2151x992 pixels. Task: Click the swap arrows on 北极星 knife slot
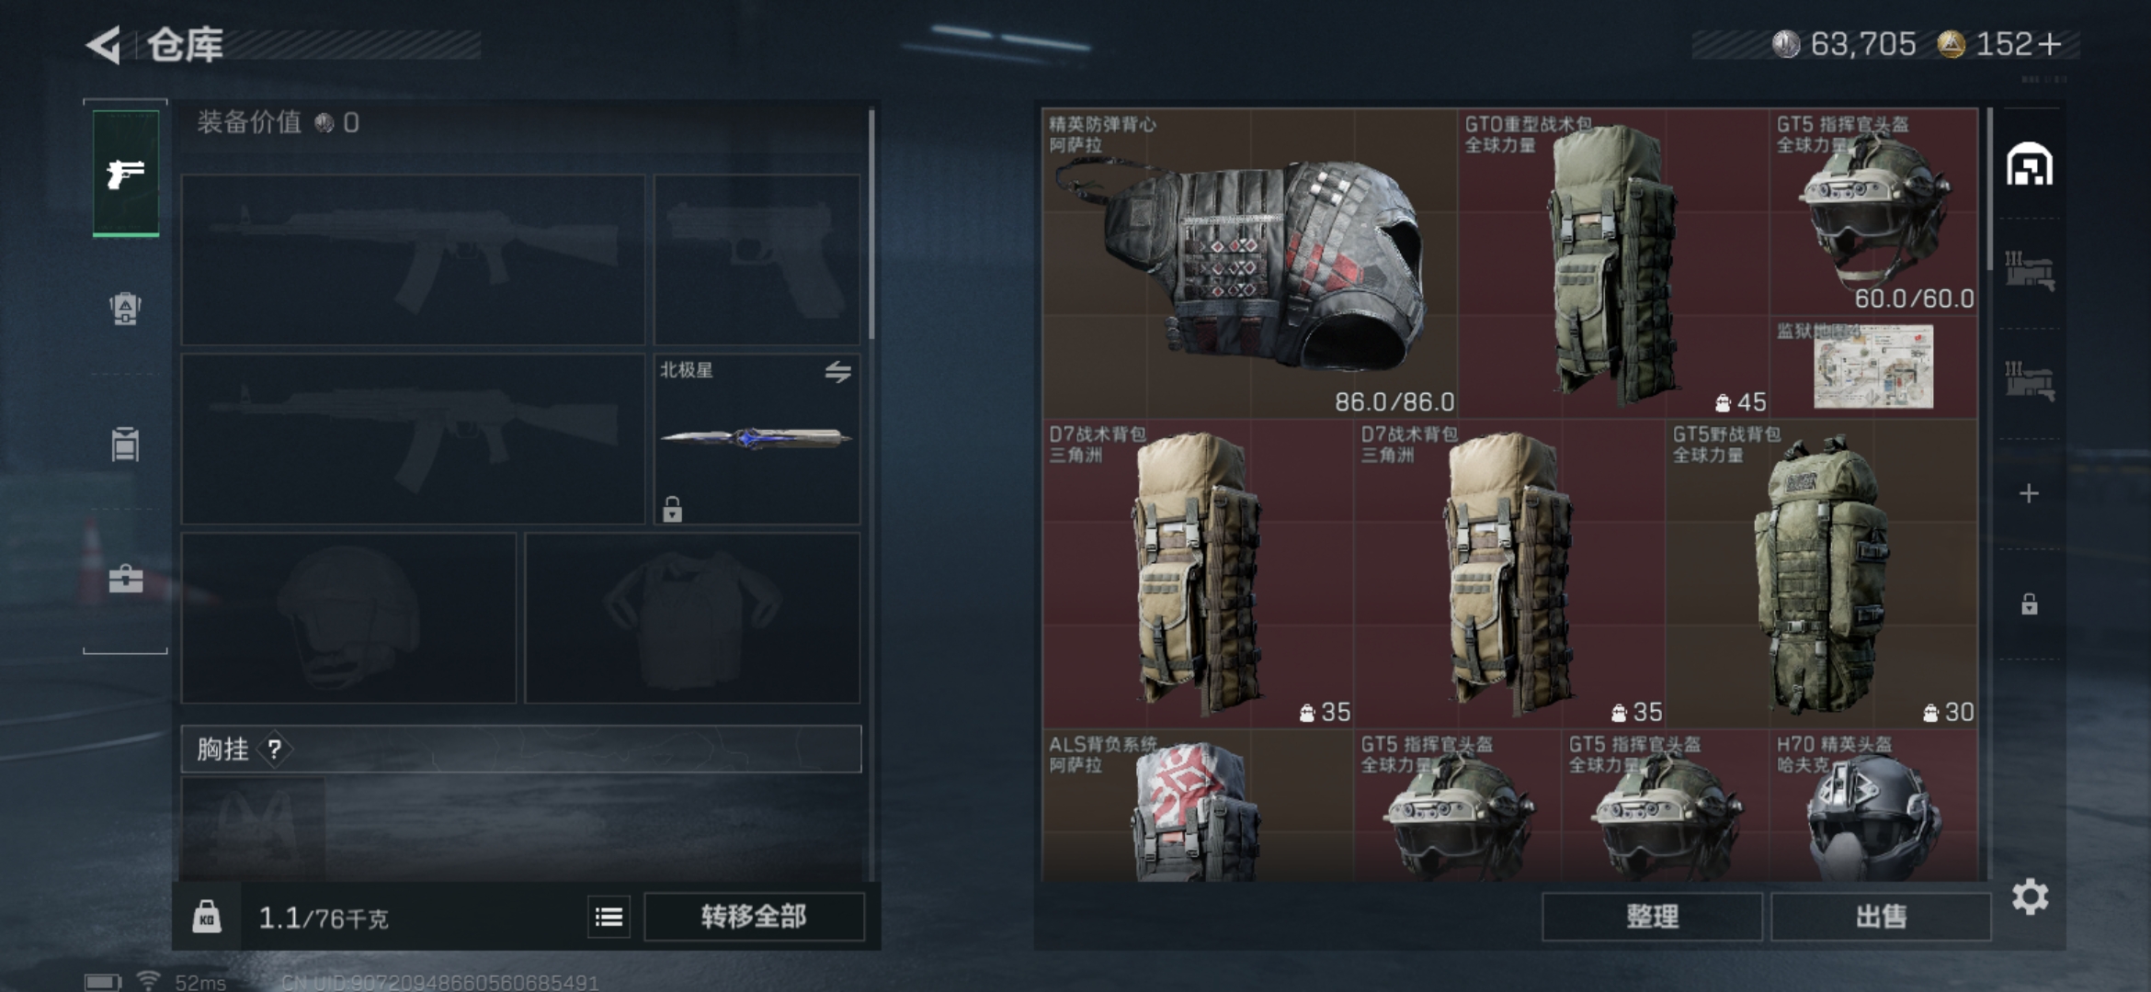pyautogui.click(x=837, y=372)
